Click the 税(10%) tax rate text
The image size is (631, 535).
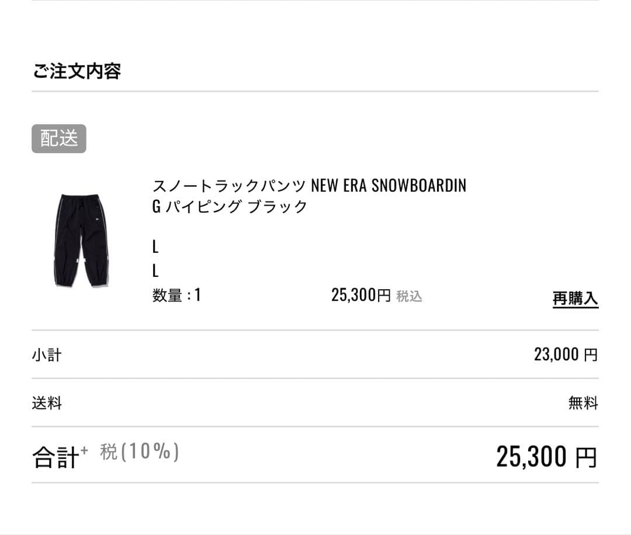(138, 454)
